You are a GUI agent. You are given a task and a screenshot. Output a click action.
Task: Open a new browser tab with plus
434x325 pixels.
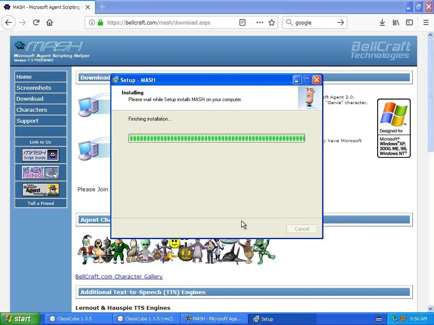coord(102,7)
